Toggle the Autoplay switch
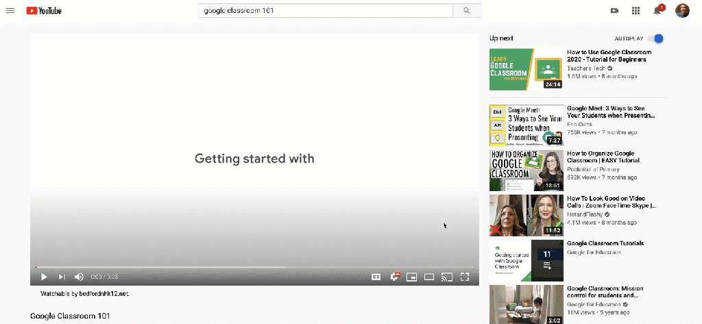 656,38
